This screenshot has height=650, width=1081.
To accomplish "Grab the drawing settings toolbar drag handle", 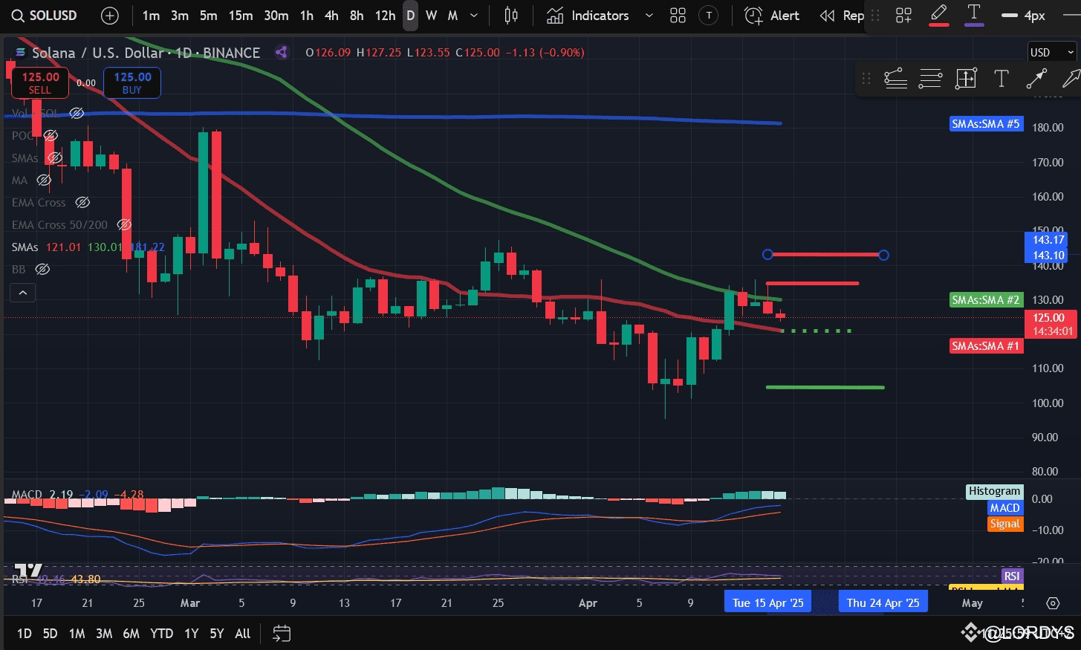I will click(x=875, y=16).
